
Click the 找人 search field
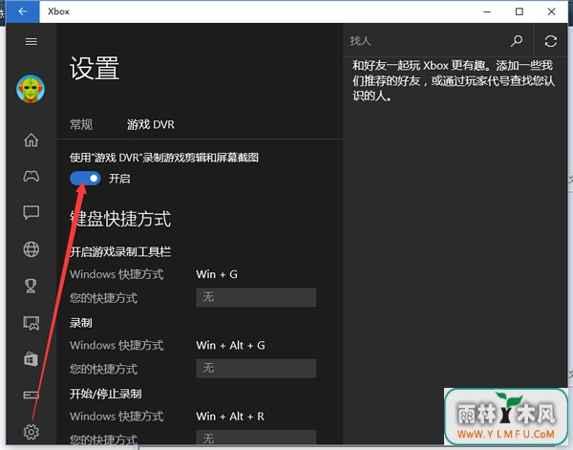pos(426,41)
